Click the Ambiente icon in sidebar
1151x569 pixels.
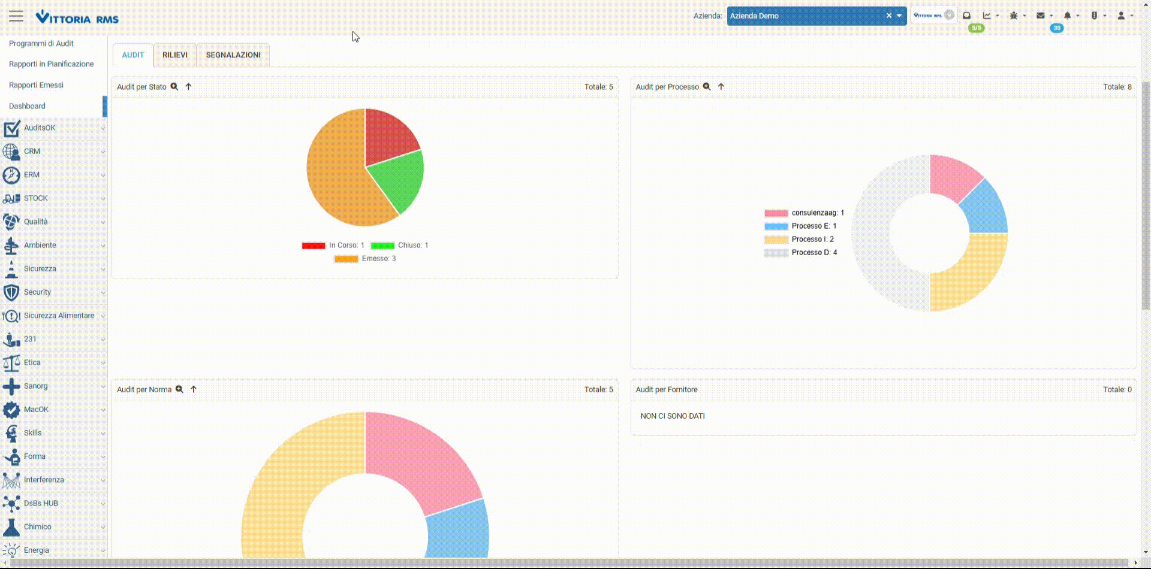11,246
